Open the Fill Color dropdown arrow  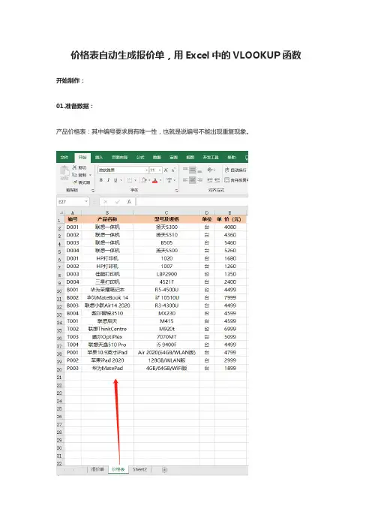(x=149, y=180)
